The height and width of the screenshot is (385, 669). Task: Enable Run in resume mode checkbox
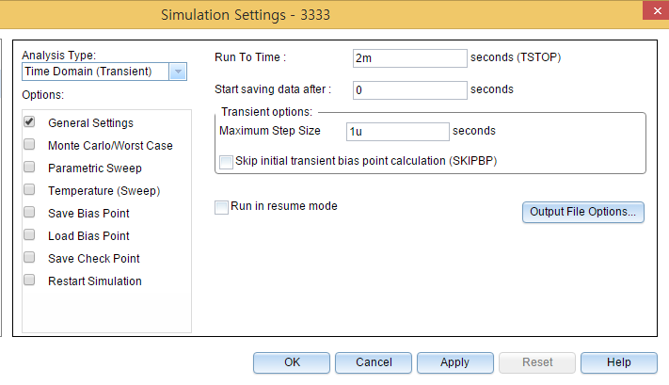[221, 207]
